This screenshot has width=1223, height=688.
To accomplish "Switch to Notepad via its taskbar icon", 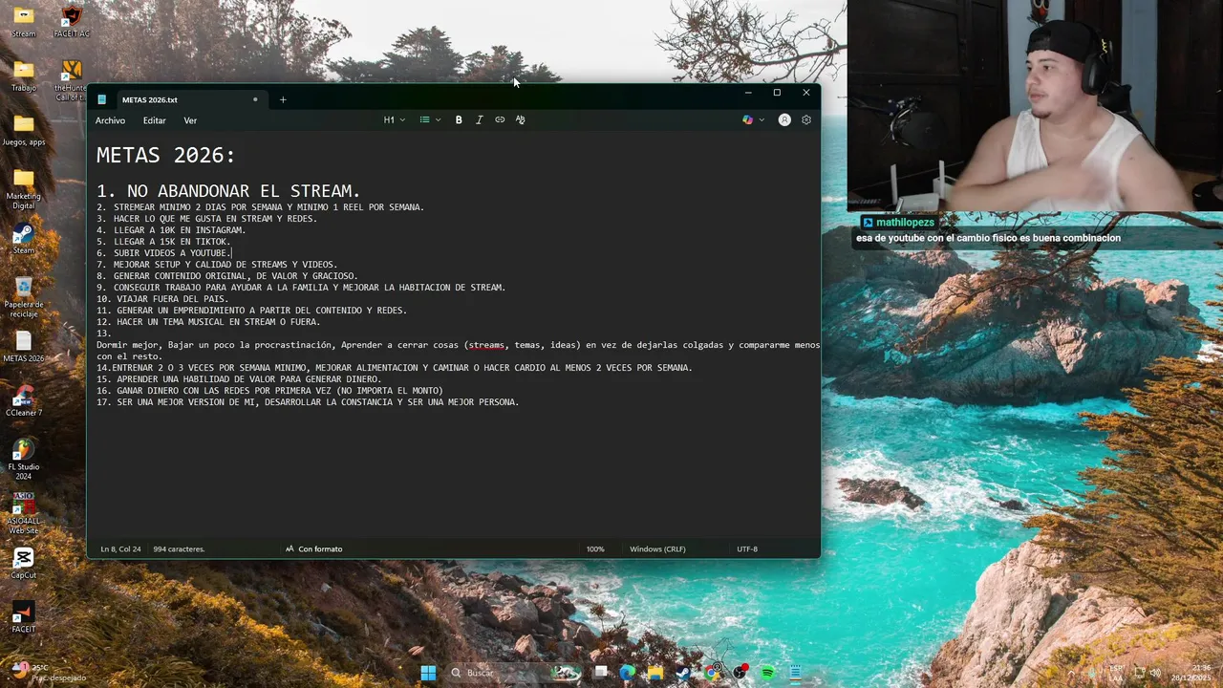I will tap(795, 673).
